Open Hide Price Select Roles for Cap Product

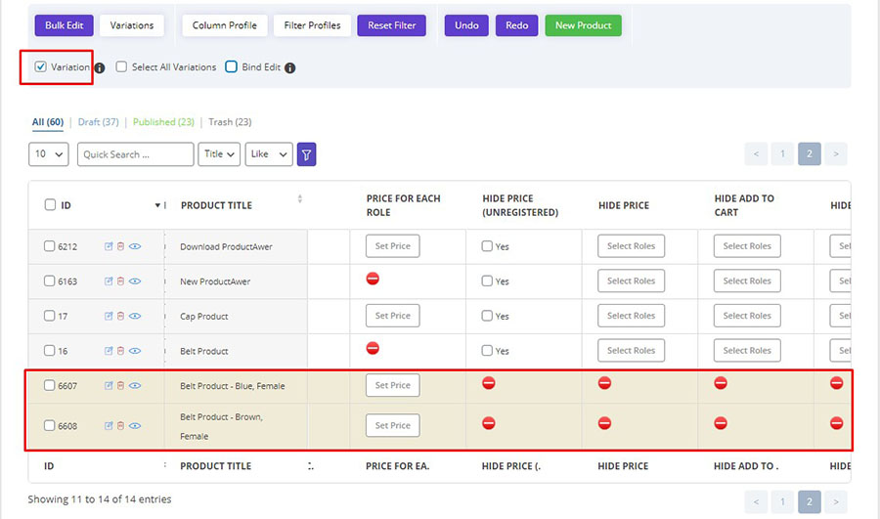632,316
